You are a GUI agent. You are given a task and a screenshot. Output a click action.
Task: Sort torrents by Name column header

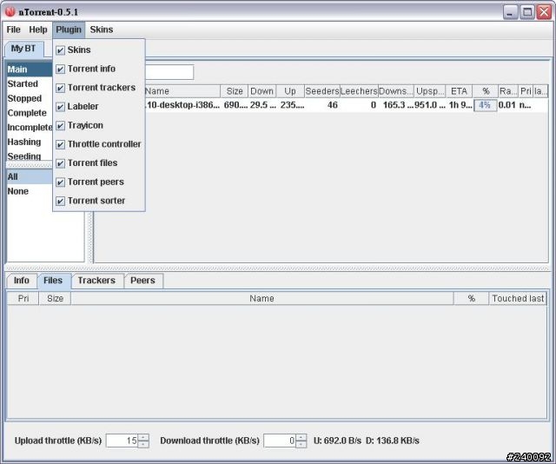tap(182, 91)
